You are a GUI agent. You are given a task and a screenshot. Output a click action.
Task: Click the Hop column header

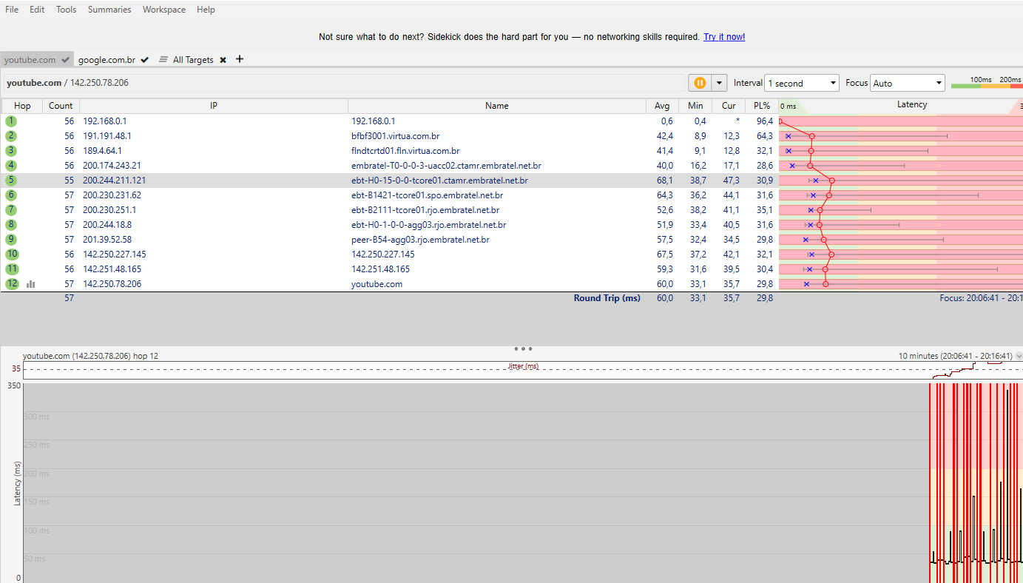click(22, 106)
